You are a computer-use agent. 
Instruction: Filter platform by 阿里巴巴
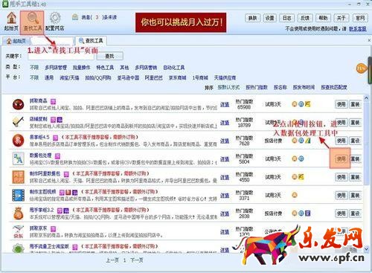click(154, 77)
